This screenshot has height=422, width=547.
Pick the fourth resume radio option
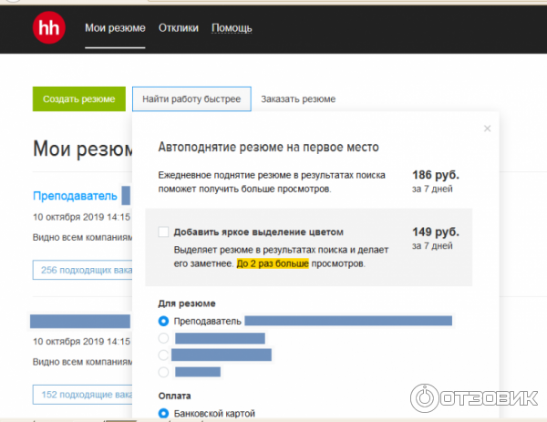click(164, 372)
